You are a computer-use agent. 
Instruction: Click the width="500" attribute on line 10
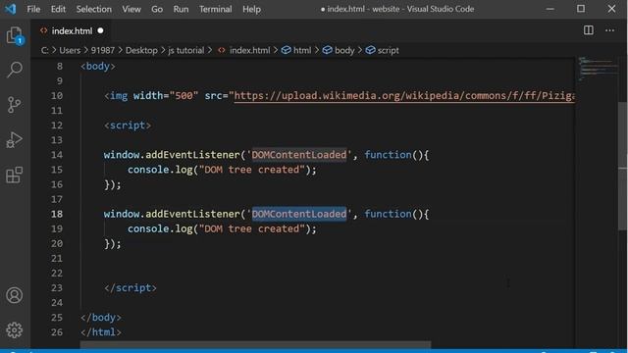pos(166,96)
